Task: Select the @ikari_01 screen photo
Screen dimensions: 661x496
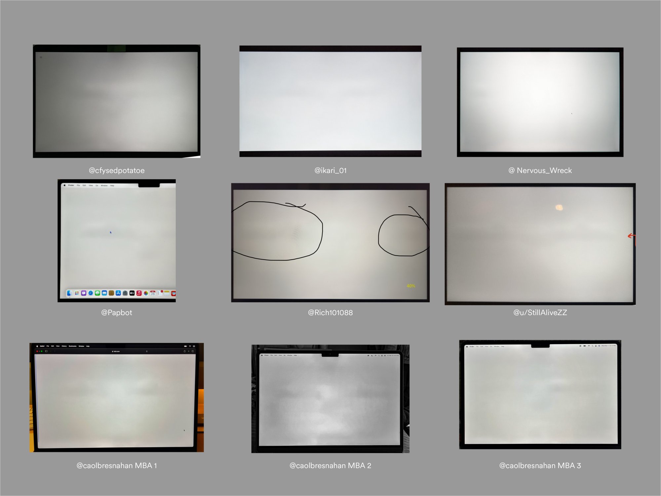Action: [x=330, y=101]
